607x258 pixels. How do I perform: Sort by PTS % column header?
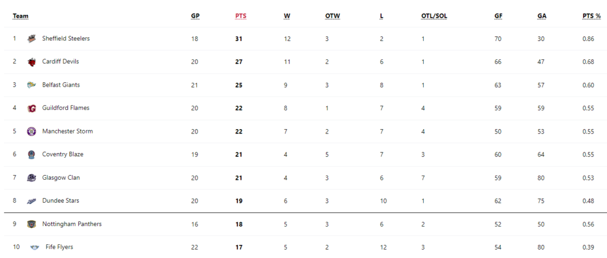point(592,16)
